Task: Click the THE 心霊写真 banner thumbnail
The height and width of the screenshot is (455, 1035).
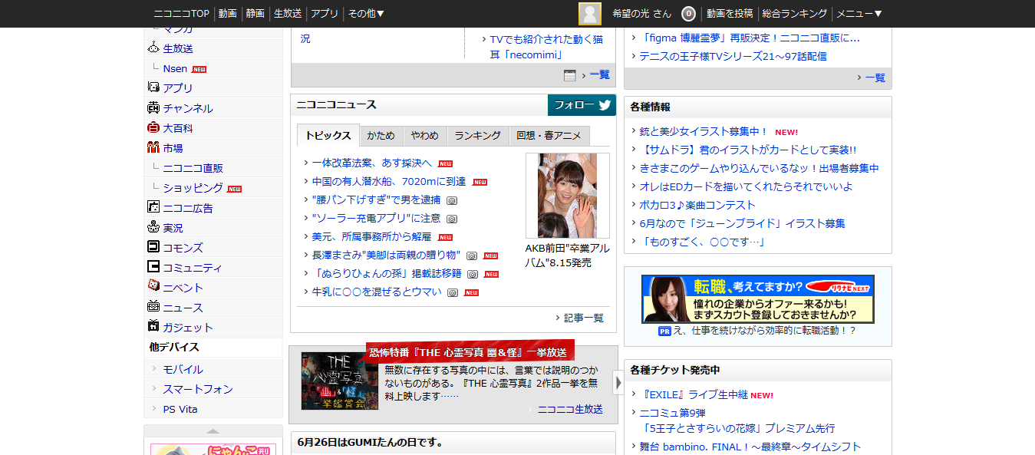Action: pos(340,381)
